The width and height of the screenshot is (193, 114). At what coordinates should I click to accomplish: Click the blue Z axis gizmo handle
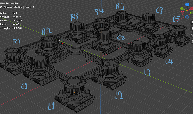click(187, 4)
